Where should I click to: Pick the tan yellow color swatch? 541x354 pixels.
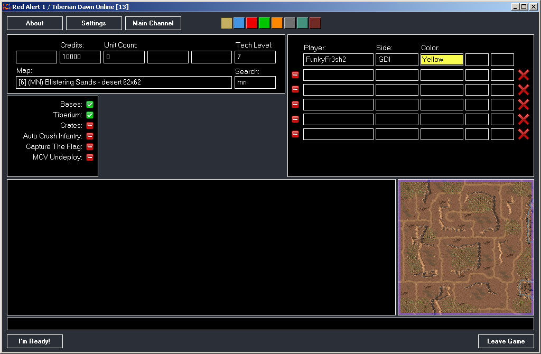tap(226, 23)
